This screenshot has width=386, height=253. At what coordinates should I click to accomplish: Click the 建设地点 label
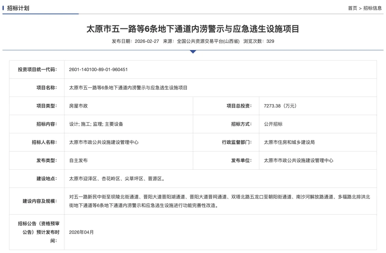point(47,179)
